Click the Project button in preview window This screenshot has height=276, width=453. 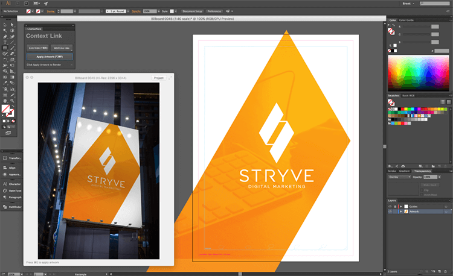click(159, 78)
